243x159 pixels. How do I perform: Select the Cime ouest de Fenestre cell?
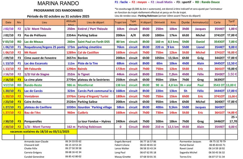pyautogui.click(x=41, y=58)
